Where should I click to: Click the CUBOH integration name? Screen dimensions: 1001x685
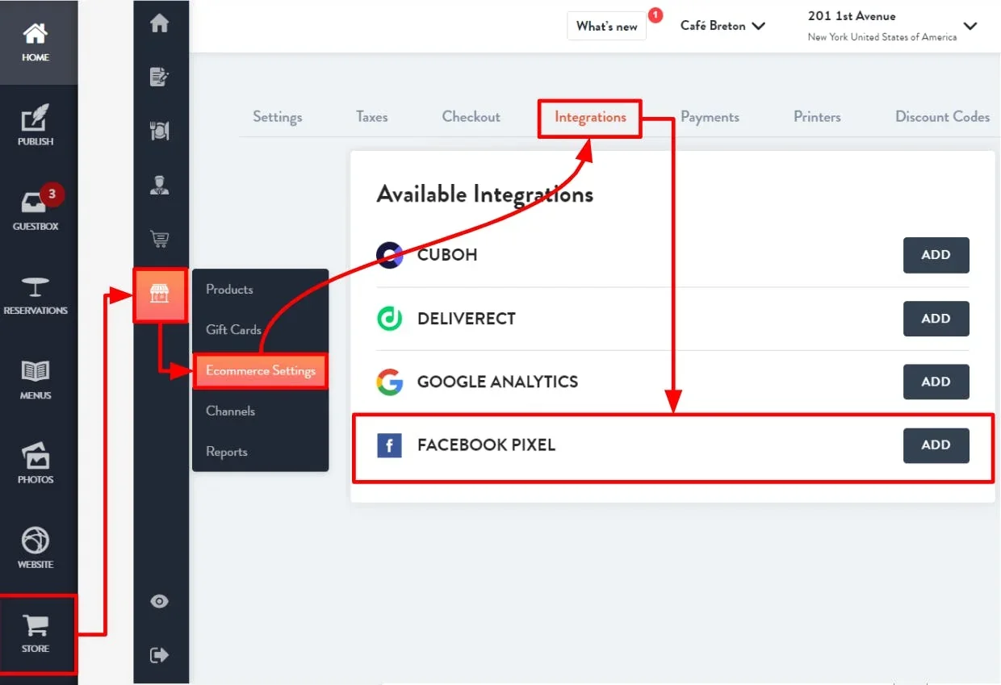tap(447, 255)
